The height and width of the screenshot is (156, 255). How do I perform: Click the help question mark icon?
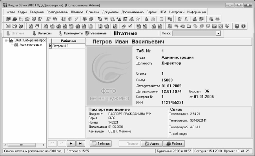coord(237,26)
